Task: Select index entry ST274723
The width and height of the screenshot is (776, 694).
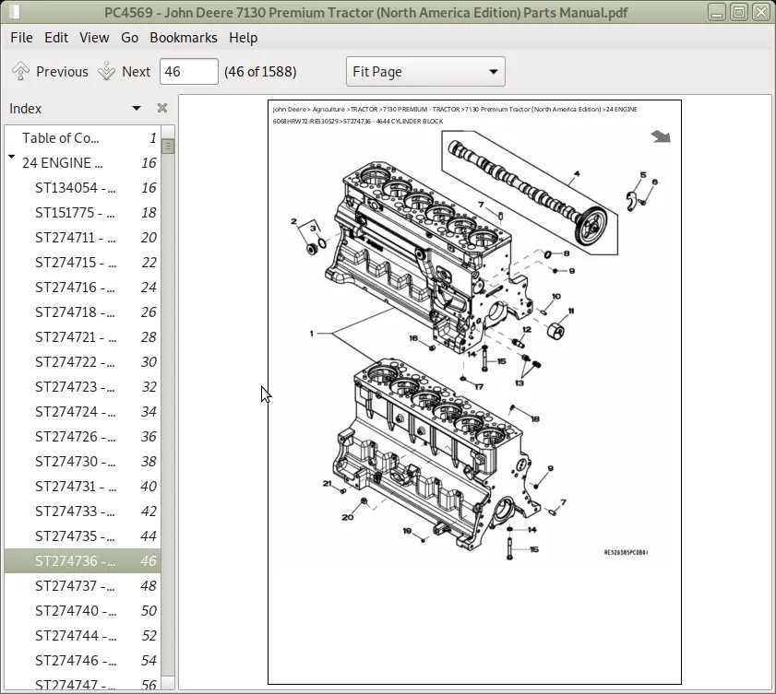Action: (83, 386)
